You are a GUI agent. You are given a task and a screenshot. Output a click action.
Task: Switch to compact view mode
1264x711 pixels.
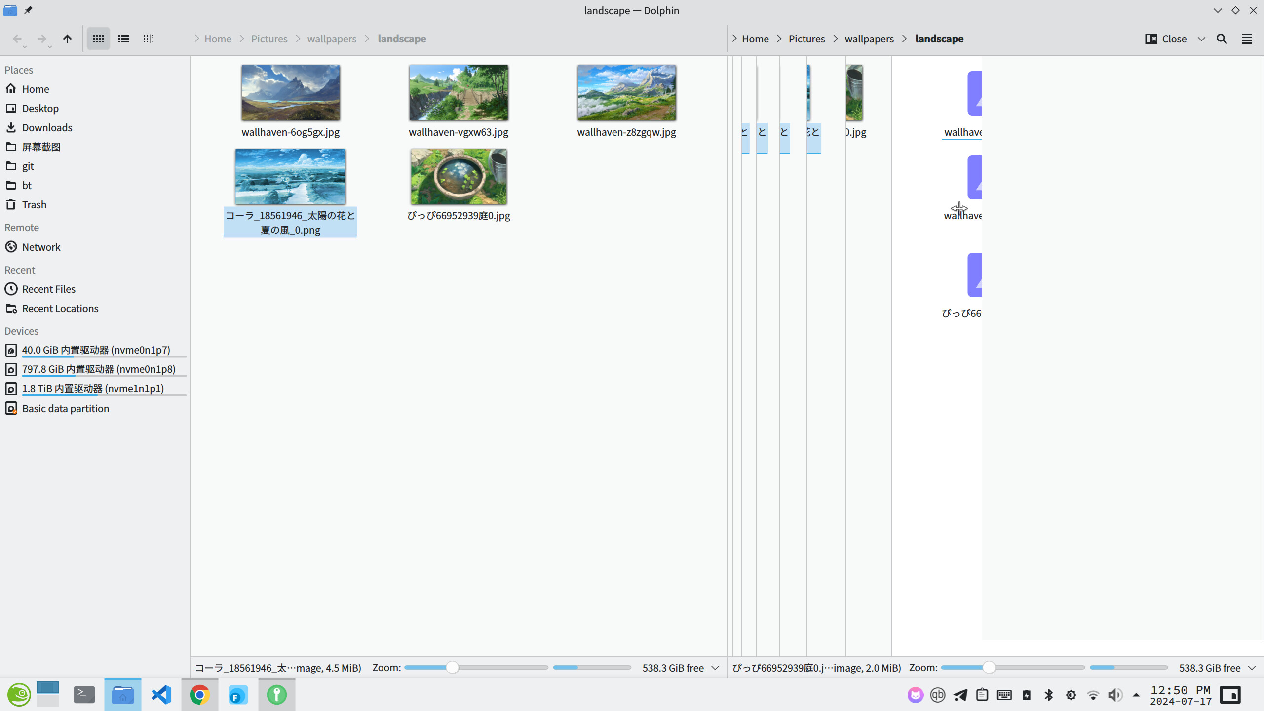click(148, 39)
